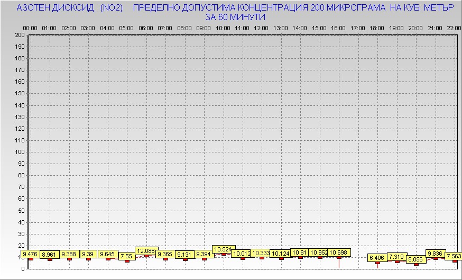The width and height of the screenshot is (462, 280).
Task: Select the 21:00 time axis label
Action: click(x=435, y=28)
